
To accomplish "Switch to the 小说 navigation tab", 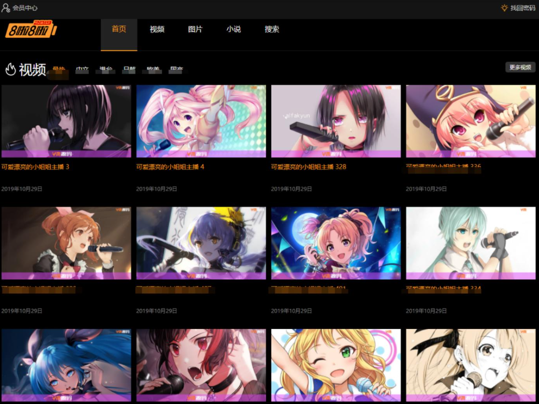I will pos(233,29).
